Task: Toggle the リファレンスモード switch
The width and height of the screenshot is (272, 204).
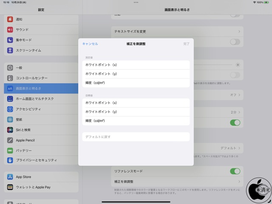Action: click(x=235, y=171)
